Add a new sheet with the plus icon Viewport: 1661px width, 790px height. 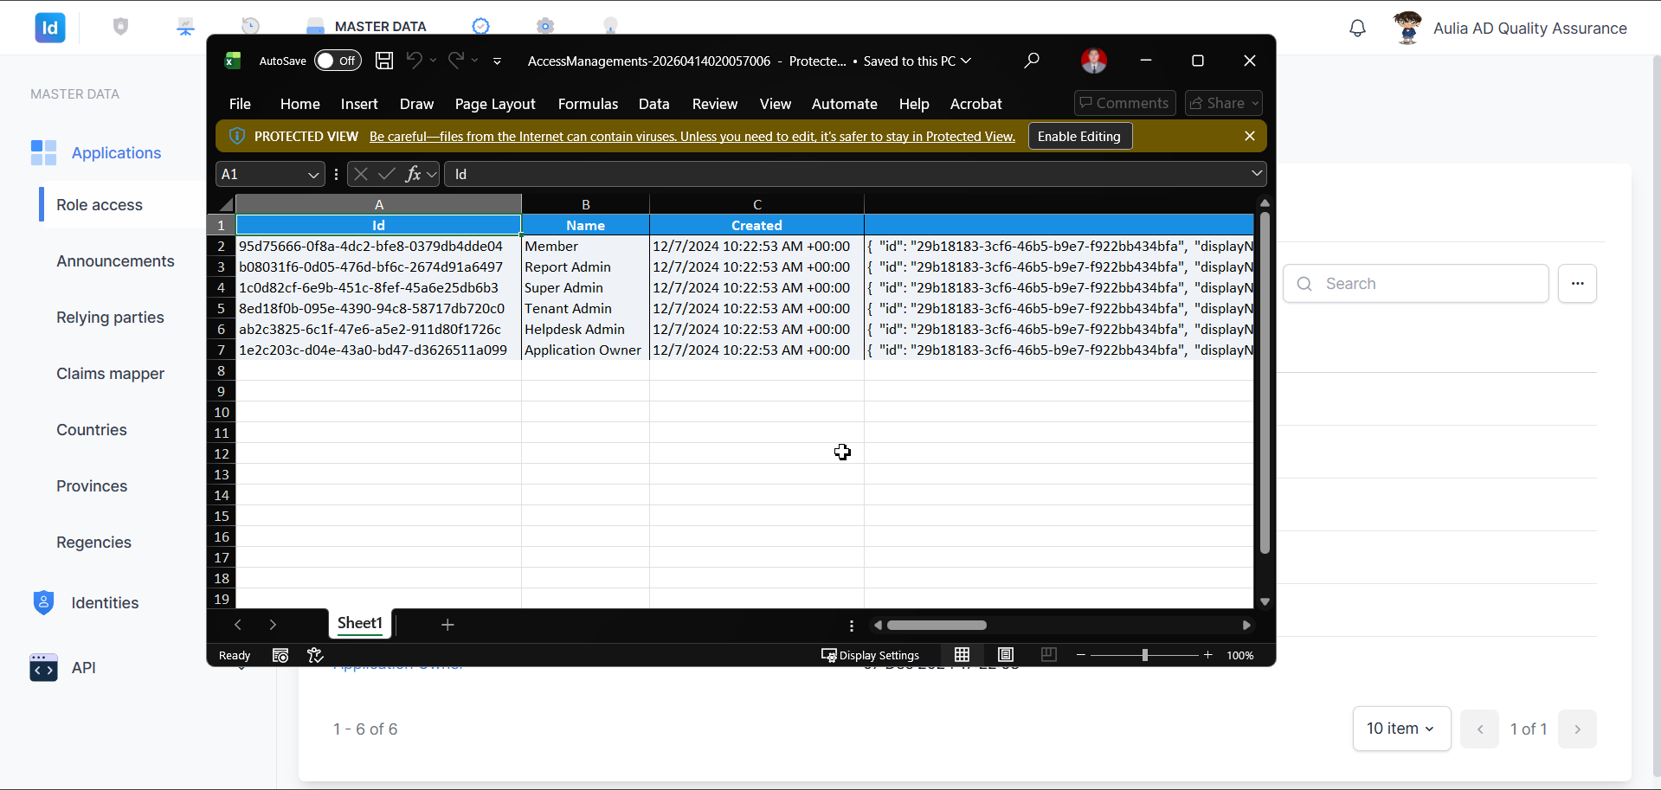point(447,625)
